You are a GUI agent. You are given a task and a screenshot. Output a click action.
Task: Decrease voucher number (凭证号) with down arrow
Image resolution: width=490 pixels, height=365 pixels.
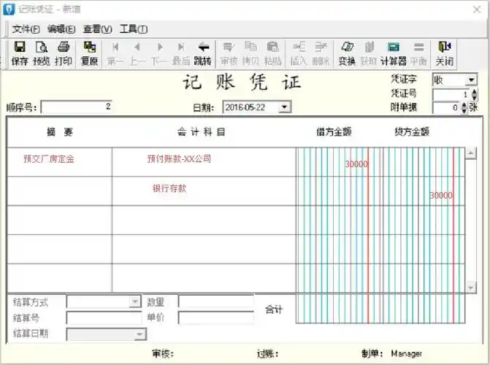pyautogui.click(x=475, y=98)
